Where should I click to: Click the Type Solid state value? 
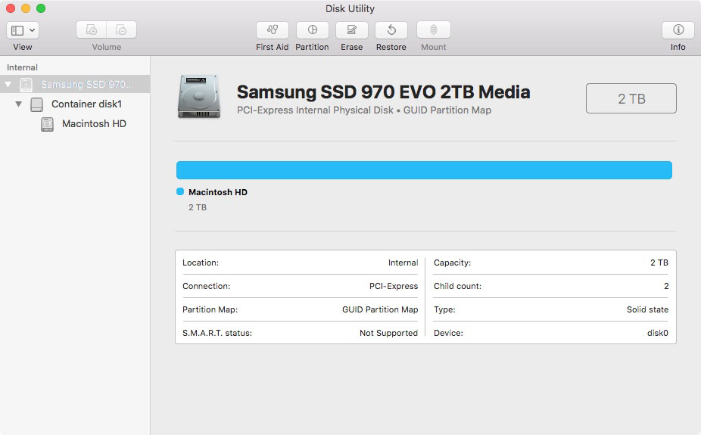click(x=647, y=309)
